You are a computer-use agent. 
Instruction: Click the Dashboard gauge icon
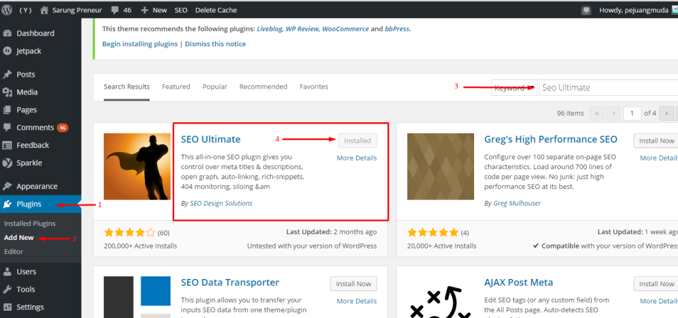tap(7, 33)
